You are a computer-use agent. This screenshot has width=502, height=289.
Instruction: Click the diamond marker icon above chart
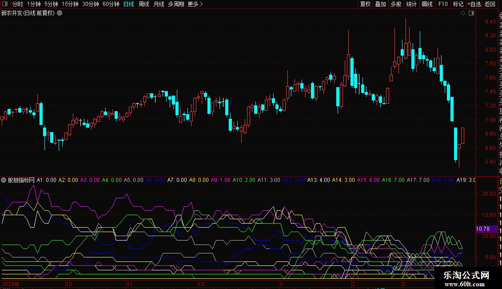[463, 13]
